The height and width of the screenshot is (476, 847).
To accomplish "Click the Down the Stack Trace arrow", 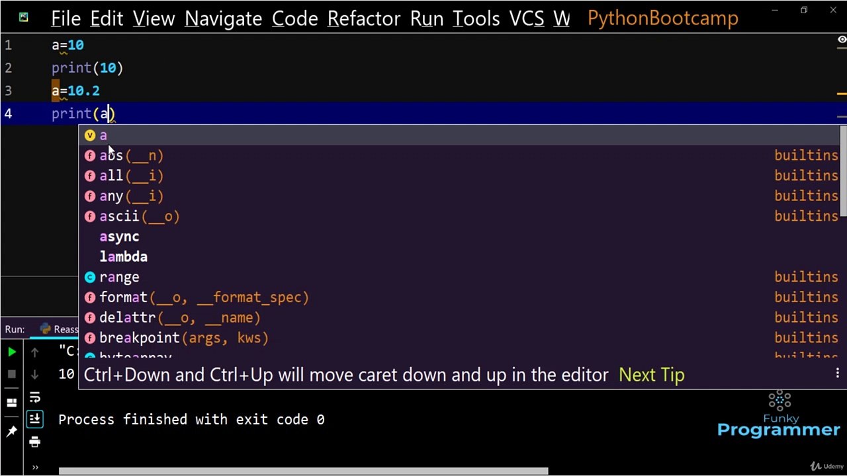I will coord(35,374).
